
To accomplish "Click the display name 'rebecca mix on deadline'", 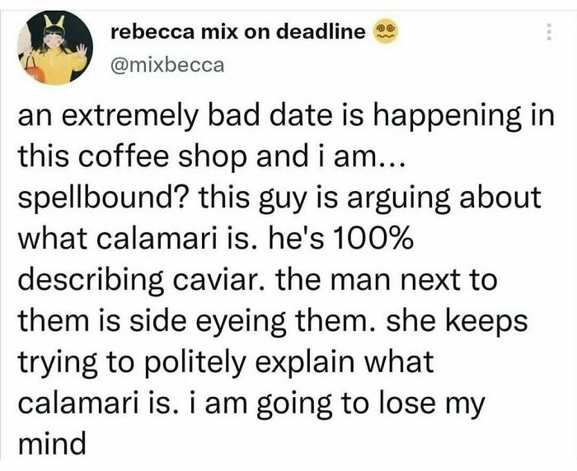I will pos(237,32).
